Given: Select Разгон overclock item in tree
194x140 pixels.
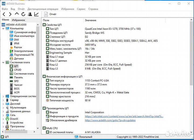Looking at the screenshot, I should point(18,47).
